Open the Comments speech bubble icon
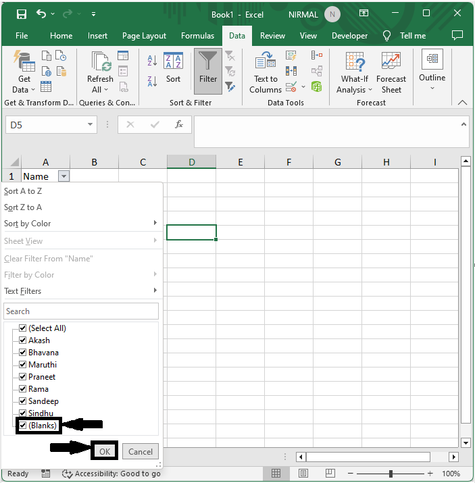This screenshot has height=483, width=475. (457, 35)
